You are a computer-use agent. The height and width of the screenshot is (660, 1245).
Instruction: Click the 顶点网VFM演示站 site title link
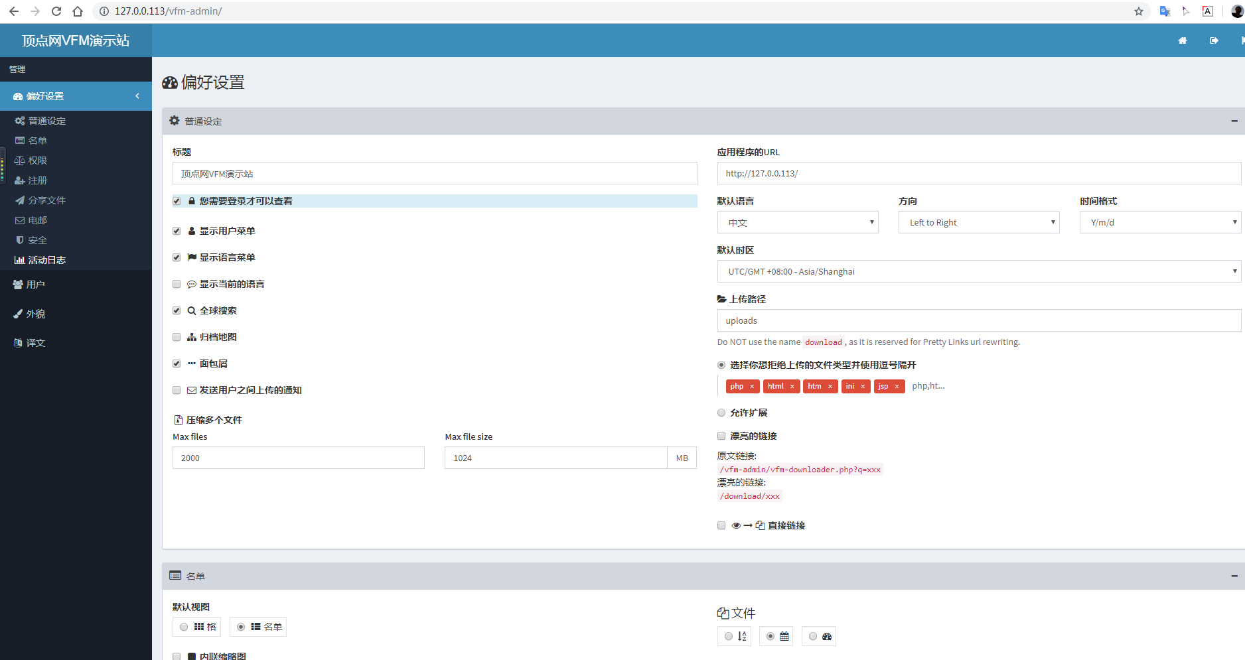76,40
